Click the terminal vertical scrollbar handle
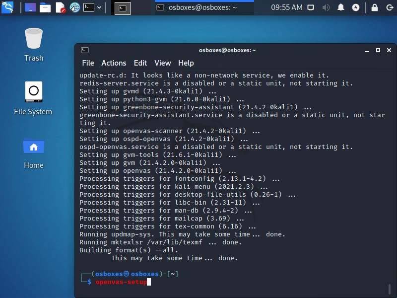Viewport: 397px width, 298px height. coord(390,289)
